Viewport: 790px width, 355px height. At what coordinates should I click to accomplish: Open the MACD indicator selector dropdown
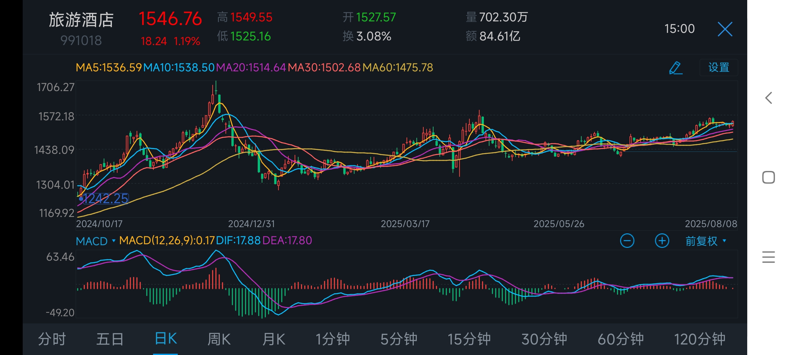95,241
